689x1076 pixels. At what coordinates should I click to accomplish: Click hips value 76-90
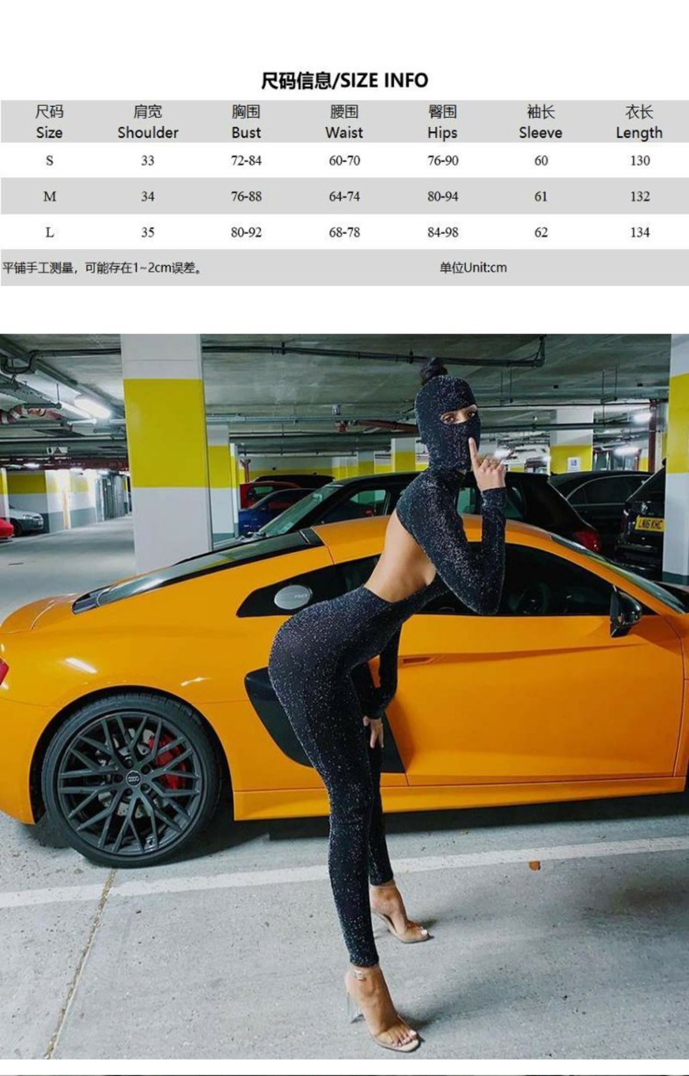click(x=443, y=161)
